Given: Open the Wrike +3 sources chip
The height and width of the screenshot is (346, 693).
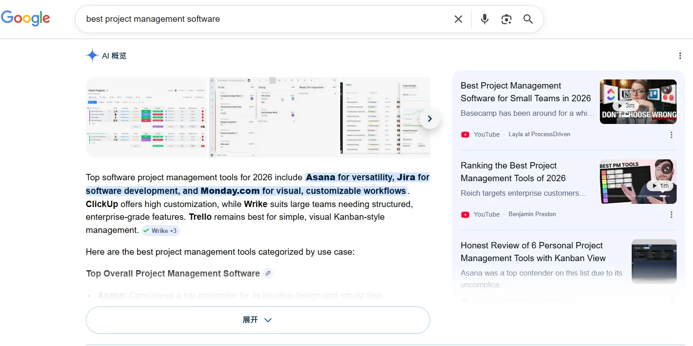Looking at the screenshot, I should pyautogui.click(x=161, y=231).
